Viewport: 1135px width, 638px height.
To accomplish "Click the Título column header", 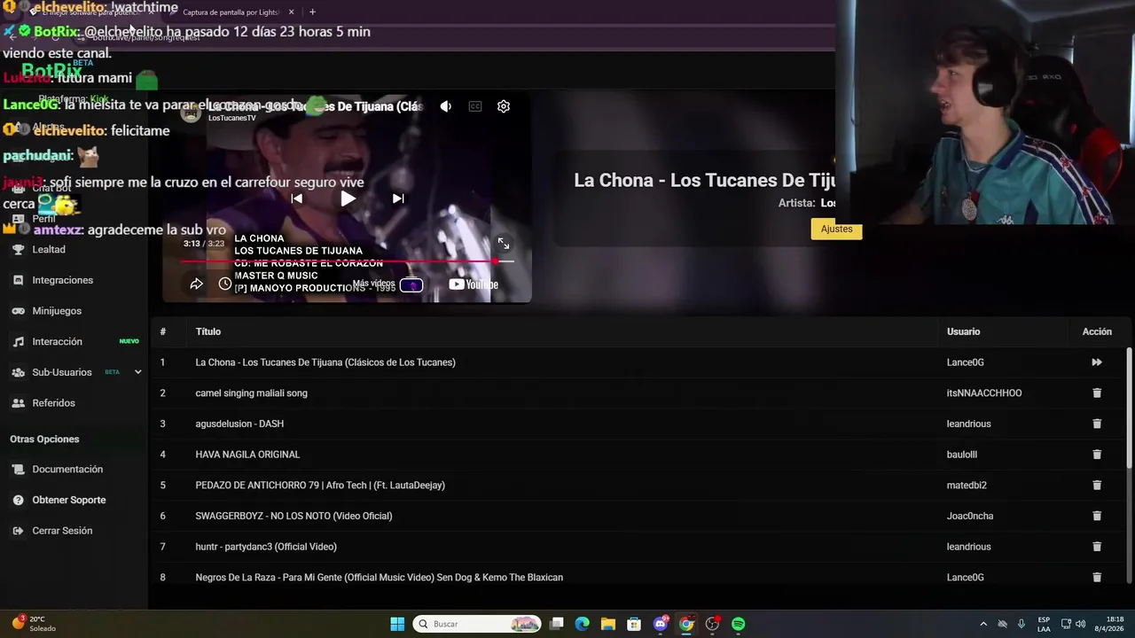I will (208, 331).
